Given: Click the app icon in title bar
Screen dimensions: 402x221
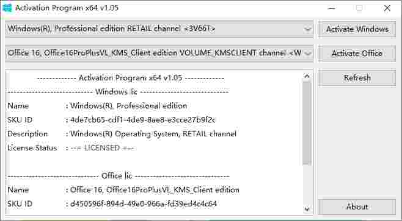Looking at the screenshot, I should (x=7, y=8).
